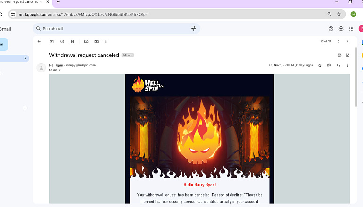This screenshot has width=363, height=207.
Task: Open the Move to folder icon
Action: click(x=97, y=41)
